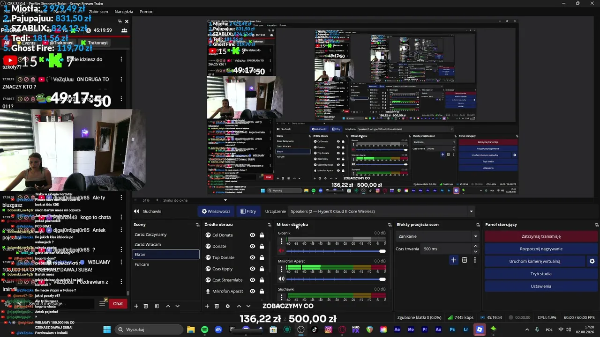Image resolution: width=600 pixels, height=337 pixels.
Task: Open the Zbiór scen menu
Action: coord(98,12)
